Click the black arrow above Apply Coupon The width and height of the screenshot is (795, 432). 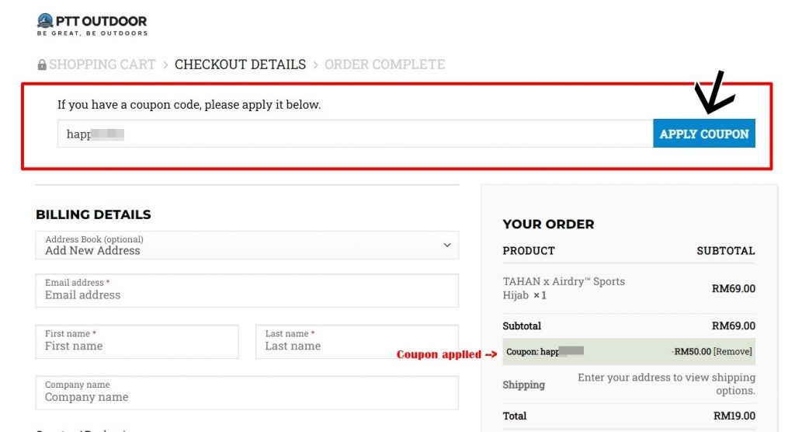714,92
